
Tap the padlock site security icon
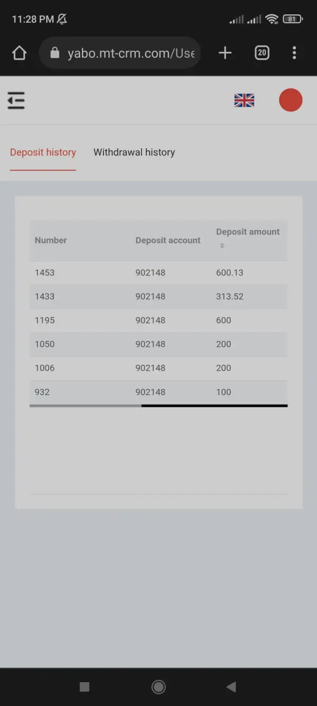pos(54,53)
